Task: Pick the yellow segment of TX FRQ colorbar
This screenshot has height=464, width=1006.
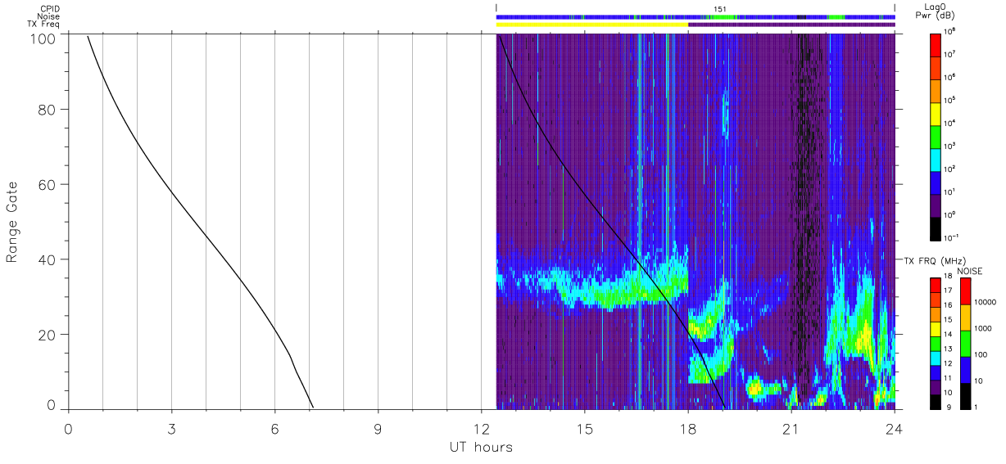Action: (x=936, y=329)
